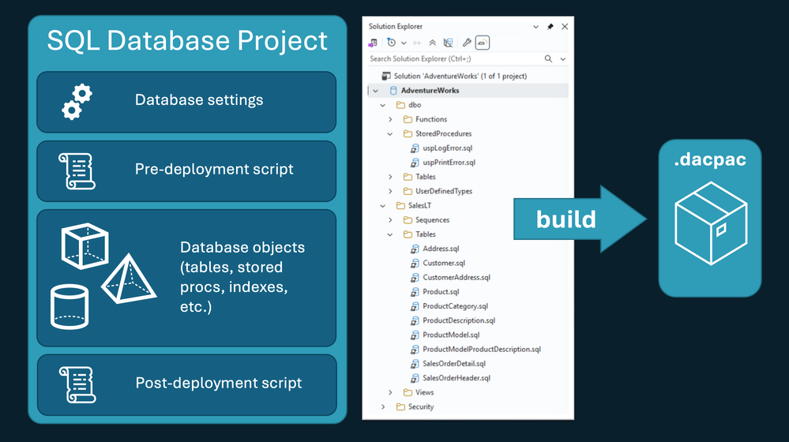Image resolution: width=789 pixels, height=442 pixels.
Task: Toggle the Pending Changes Filter clock icon
Action: click(392, 43)
